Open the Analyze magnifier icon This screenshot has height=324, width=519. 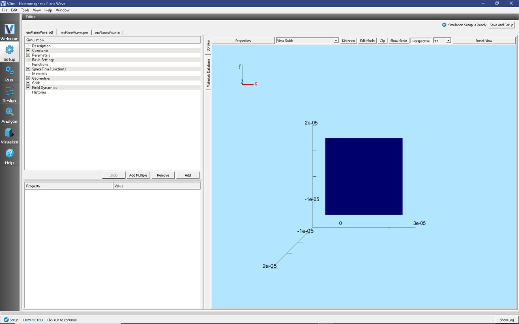[9, 112]
